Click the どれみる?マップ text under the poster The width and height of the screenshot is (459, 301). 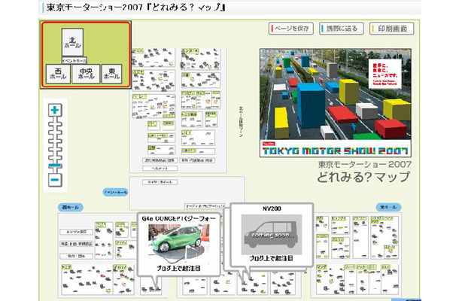tap(363, 177)
